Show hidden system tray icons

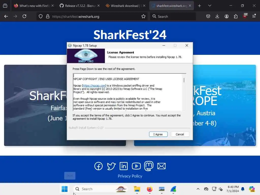click(198, 189)
